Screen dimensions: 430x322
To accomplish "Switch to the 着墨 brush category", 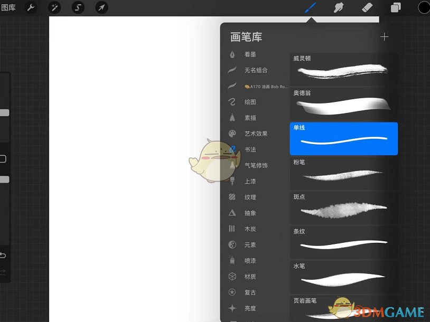I will click(249, 54).
